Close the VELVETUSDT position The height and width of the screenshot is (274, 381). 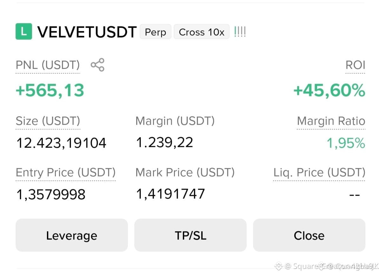(x=309, y=235)
